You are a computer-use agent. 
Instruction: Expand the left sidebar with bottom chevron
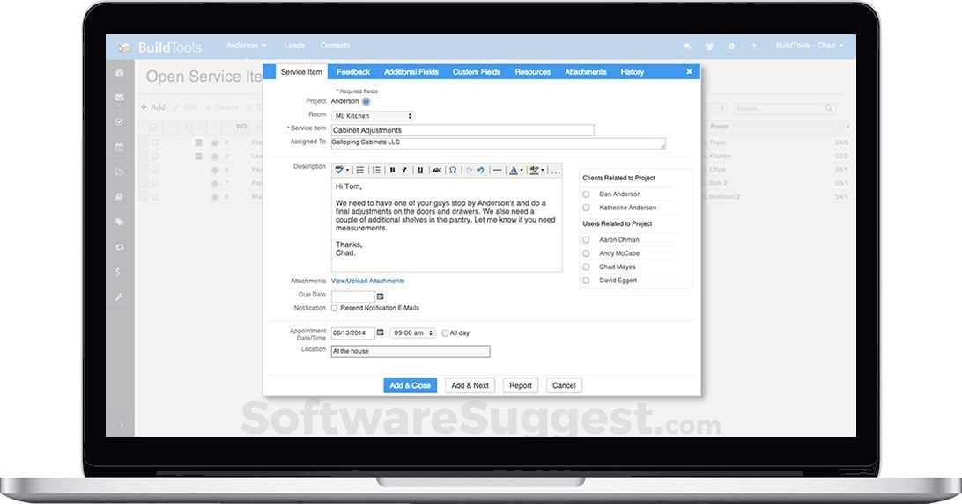click(121, 424)
